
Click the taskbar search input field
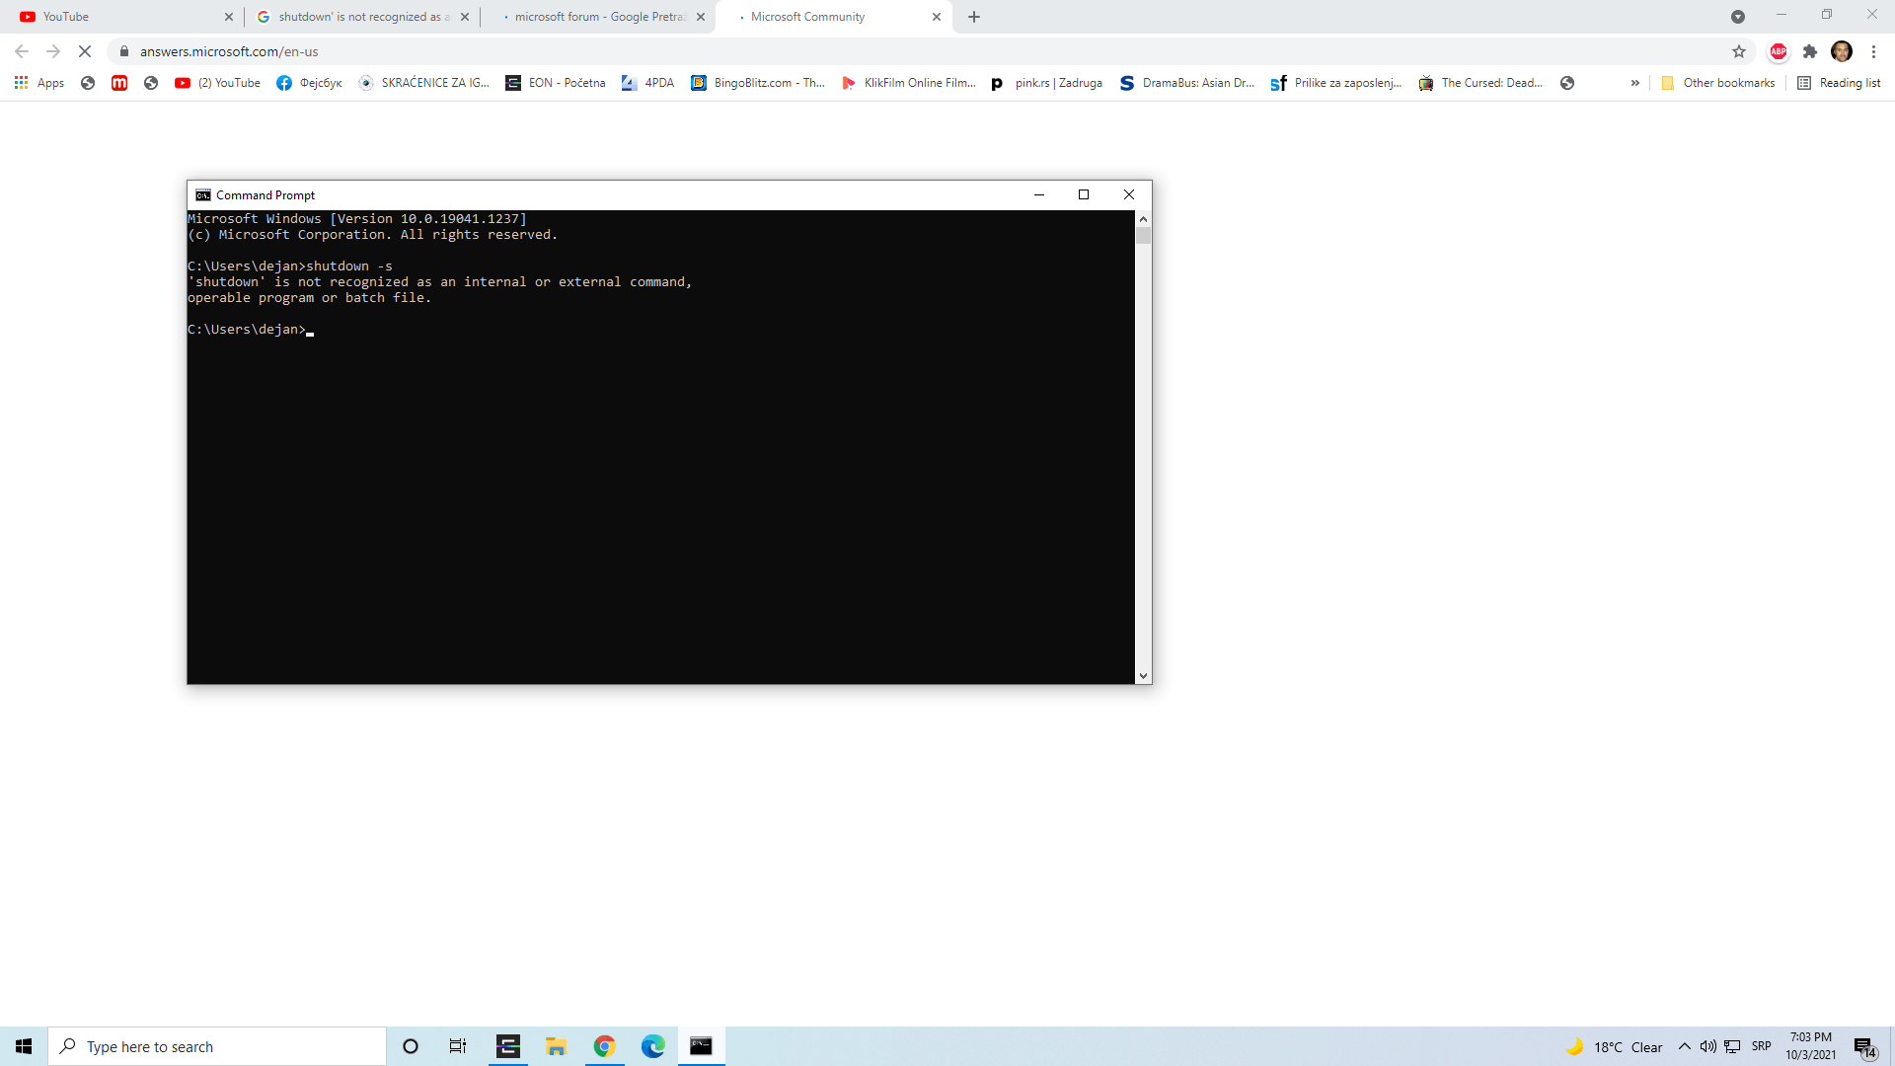tap(217, 1046)
